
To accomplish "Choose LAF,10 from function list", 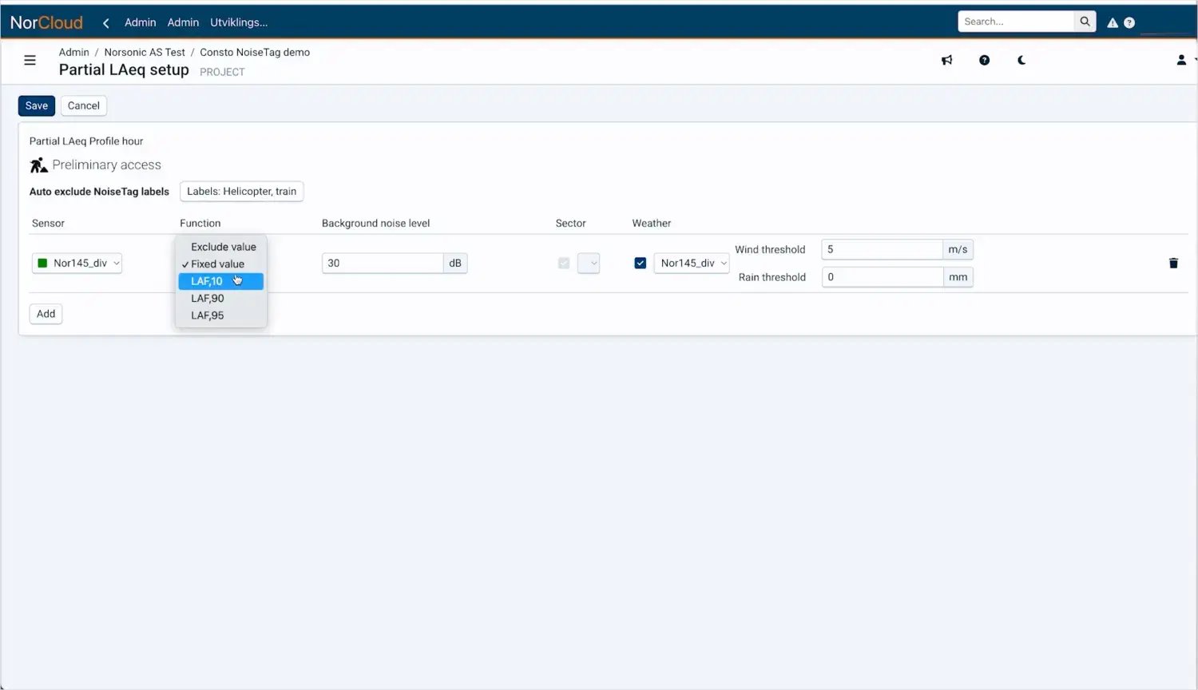I will [221, 281].
